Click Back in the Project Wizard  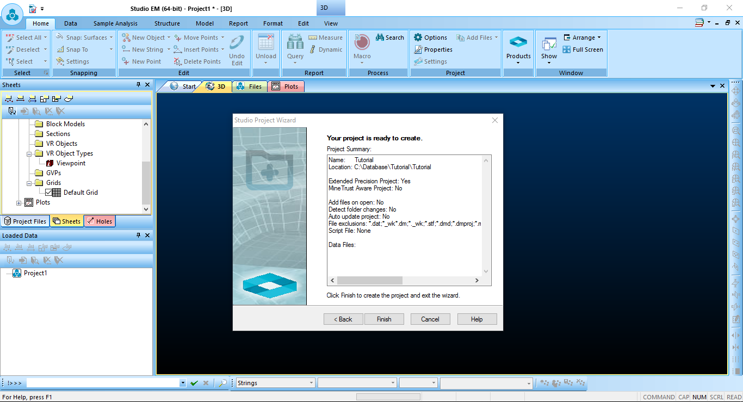[343, 319]
